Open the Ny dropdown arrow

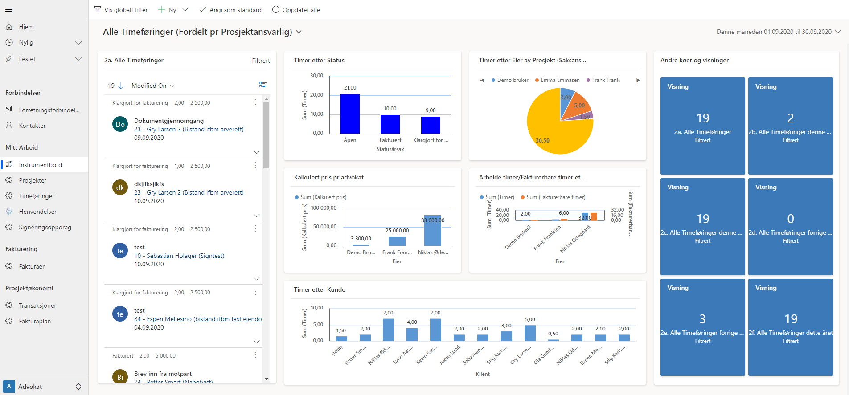pyautogui.click(x=185, y=9)
